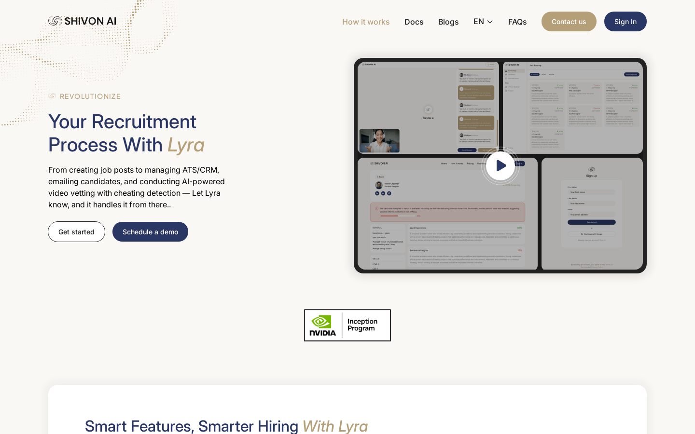
Task: Expand the EN language dropdown
Action: (x=483, y=22)
